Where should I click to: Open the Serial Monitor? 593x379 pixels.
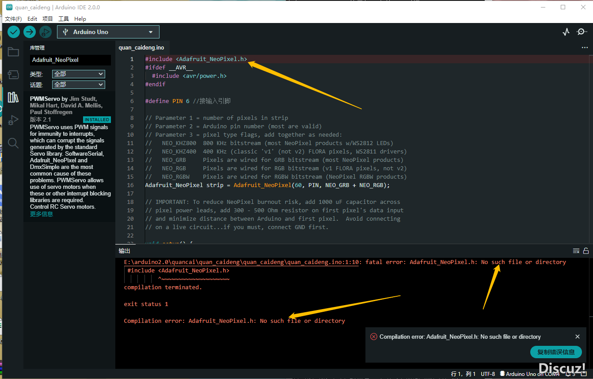[582, 32]
